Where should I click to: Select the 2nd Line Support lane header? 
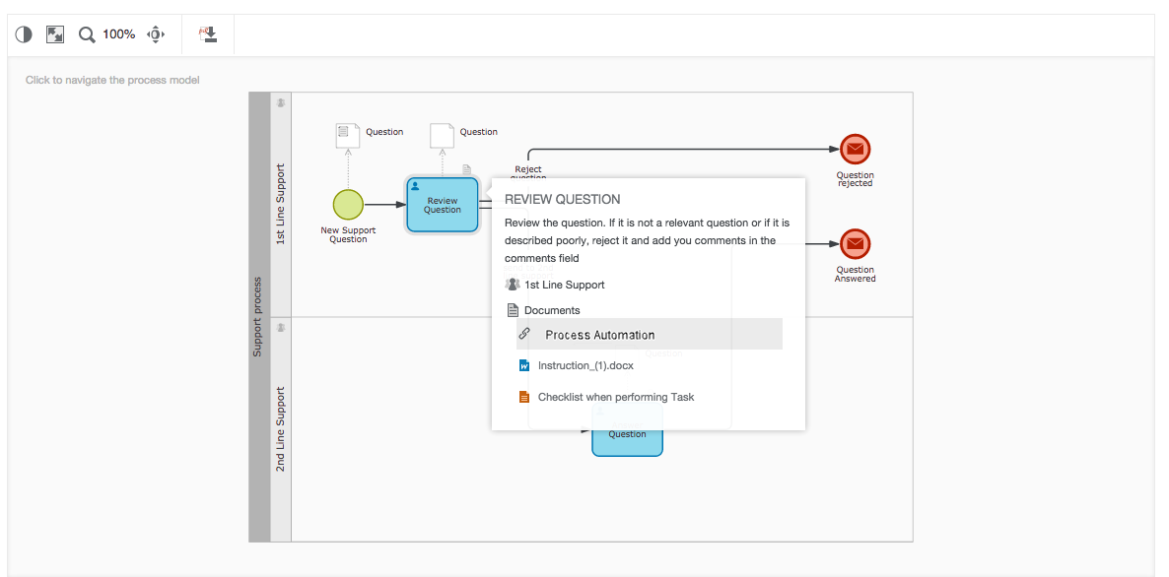click(281, 428)
